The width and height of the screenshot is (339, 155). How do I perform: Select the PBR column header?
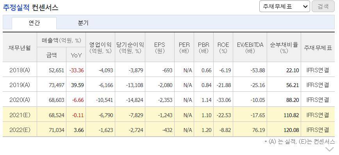tap(203, 48)
